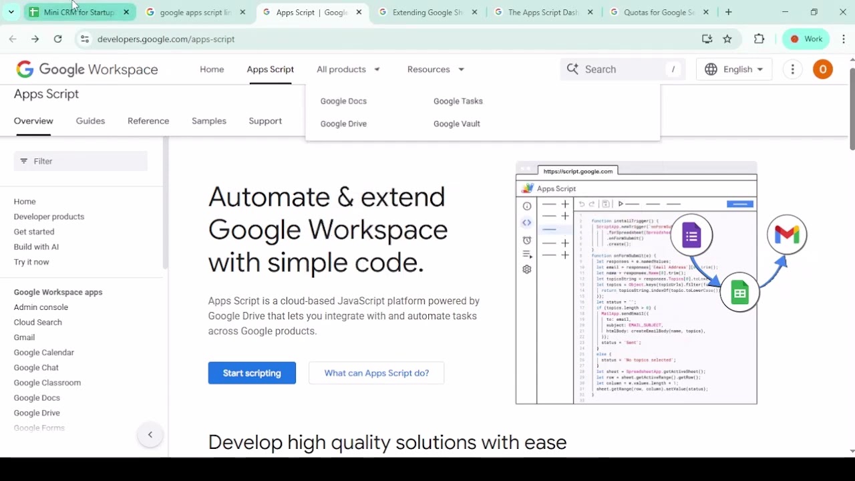Open the browser extensions puzzle icon
855x481 pixels.
pos(759,39)
